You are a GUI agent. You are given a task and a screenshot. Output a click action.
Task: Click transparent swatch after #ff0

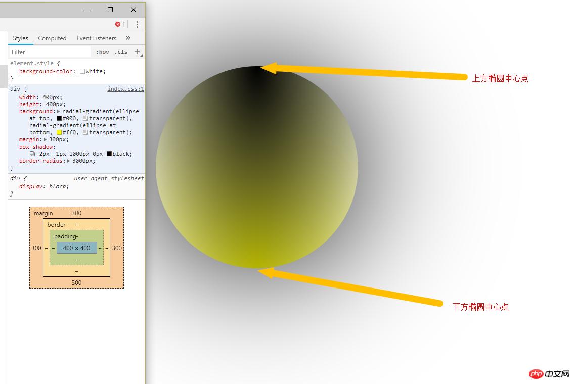[85, 132]
